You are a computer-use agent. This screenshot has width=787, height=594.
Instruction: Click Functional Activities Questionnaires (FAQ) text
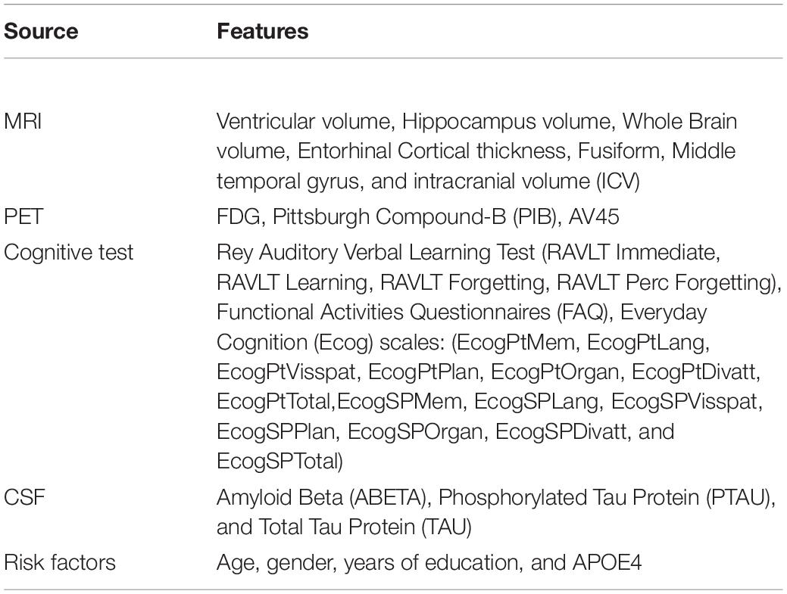click(413, 313)
